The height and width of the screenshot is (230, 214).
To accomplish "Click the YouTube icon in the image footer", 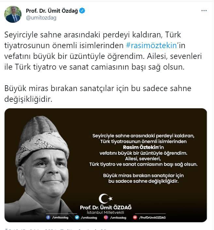I will click(x=135, y=217).
